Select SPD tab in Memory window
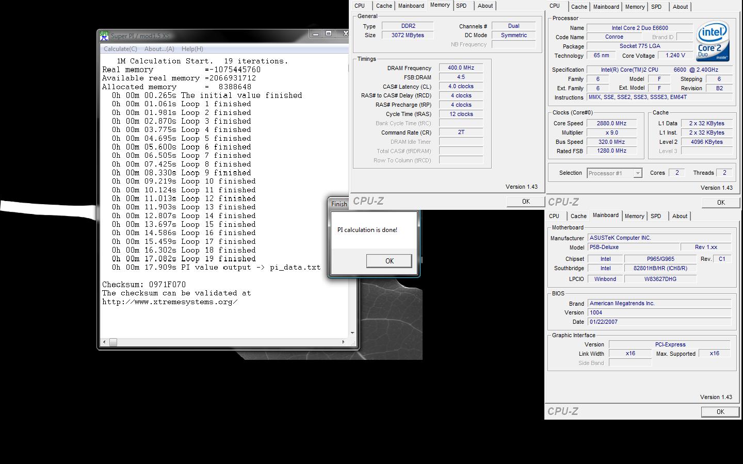Image resolution: width=743 pixels, height=464 pixels. [x=461, y=6]
